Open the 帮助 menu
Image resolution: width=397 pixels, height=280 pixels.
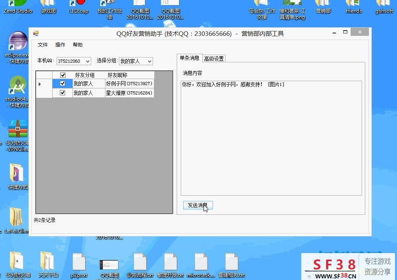click(x=78, y=45)
